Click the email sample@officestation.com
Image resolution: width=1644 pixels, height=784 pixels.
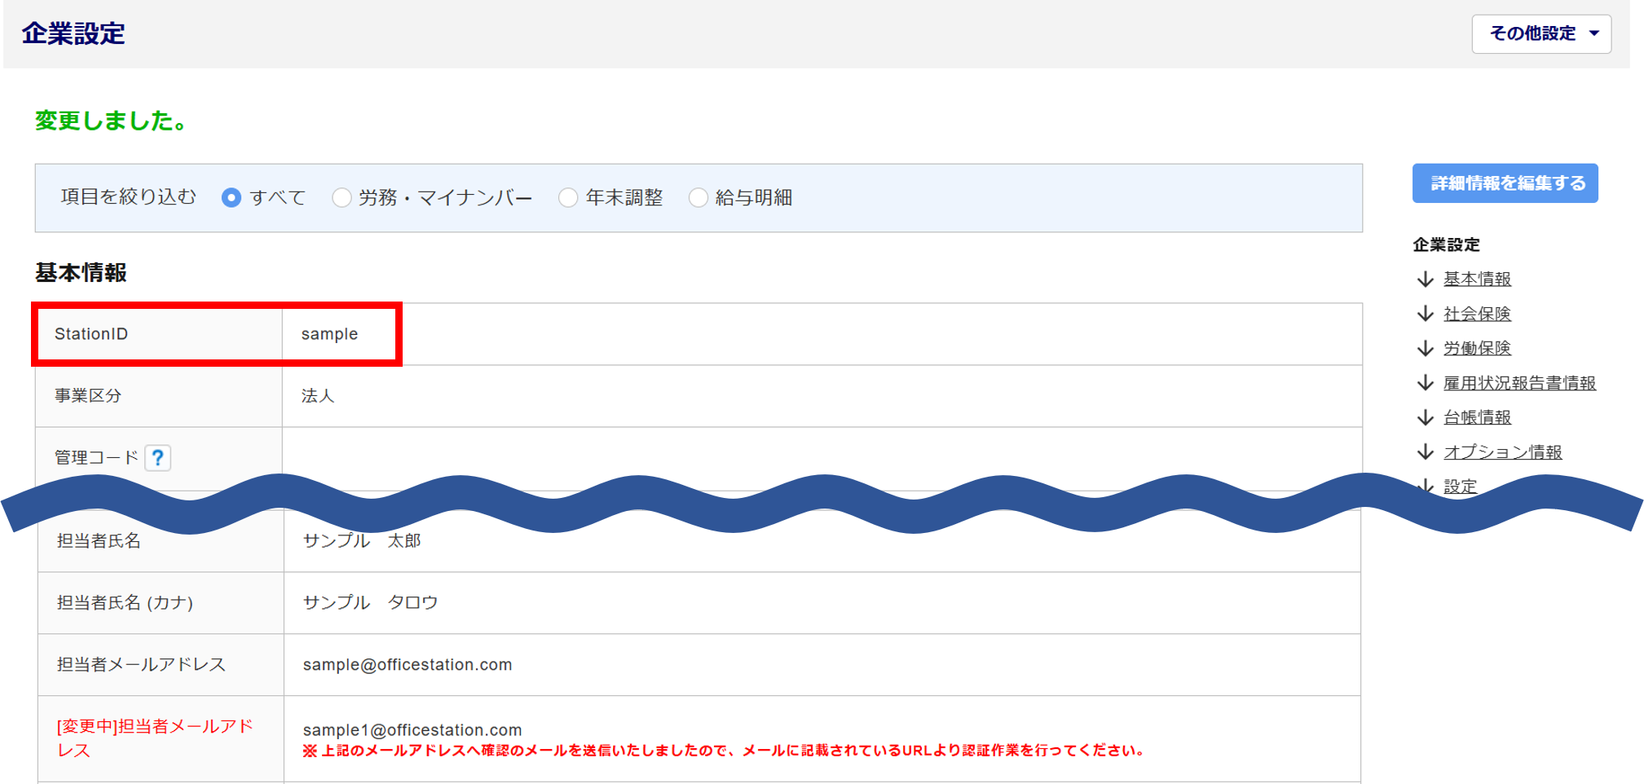408,665
